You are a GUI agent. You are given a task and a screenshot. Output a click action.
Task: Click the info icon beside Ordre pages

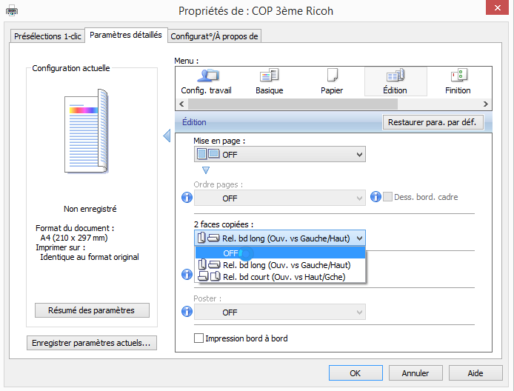tap(187, 198)
